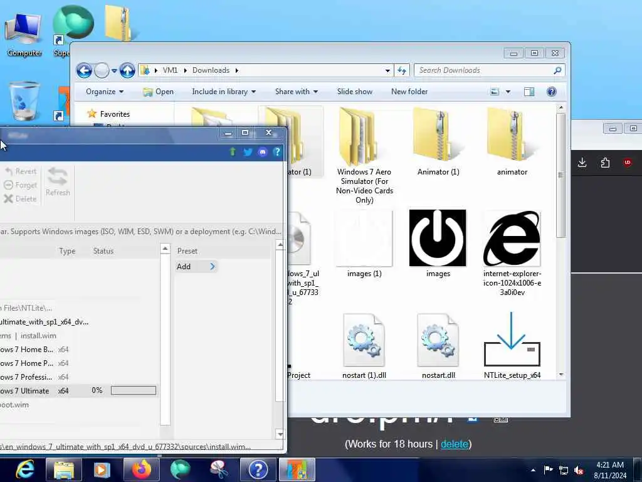Toggle the preview pane button

(529, 92)
